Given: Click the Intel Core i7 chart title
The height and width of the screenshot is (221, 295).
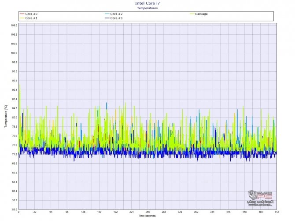Looking at the screenshot, I should point(147,3).
